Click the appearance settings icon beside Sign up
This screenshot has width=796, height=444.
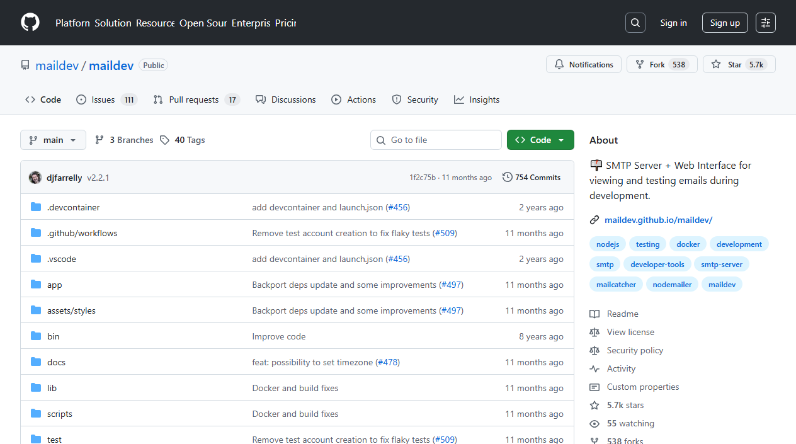pos(766,23)
